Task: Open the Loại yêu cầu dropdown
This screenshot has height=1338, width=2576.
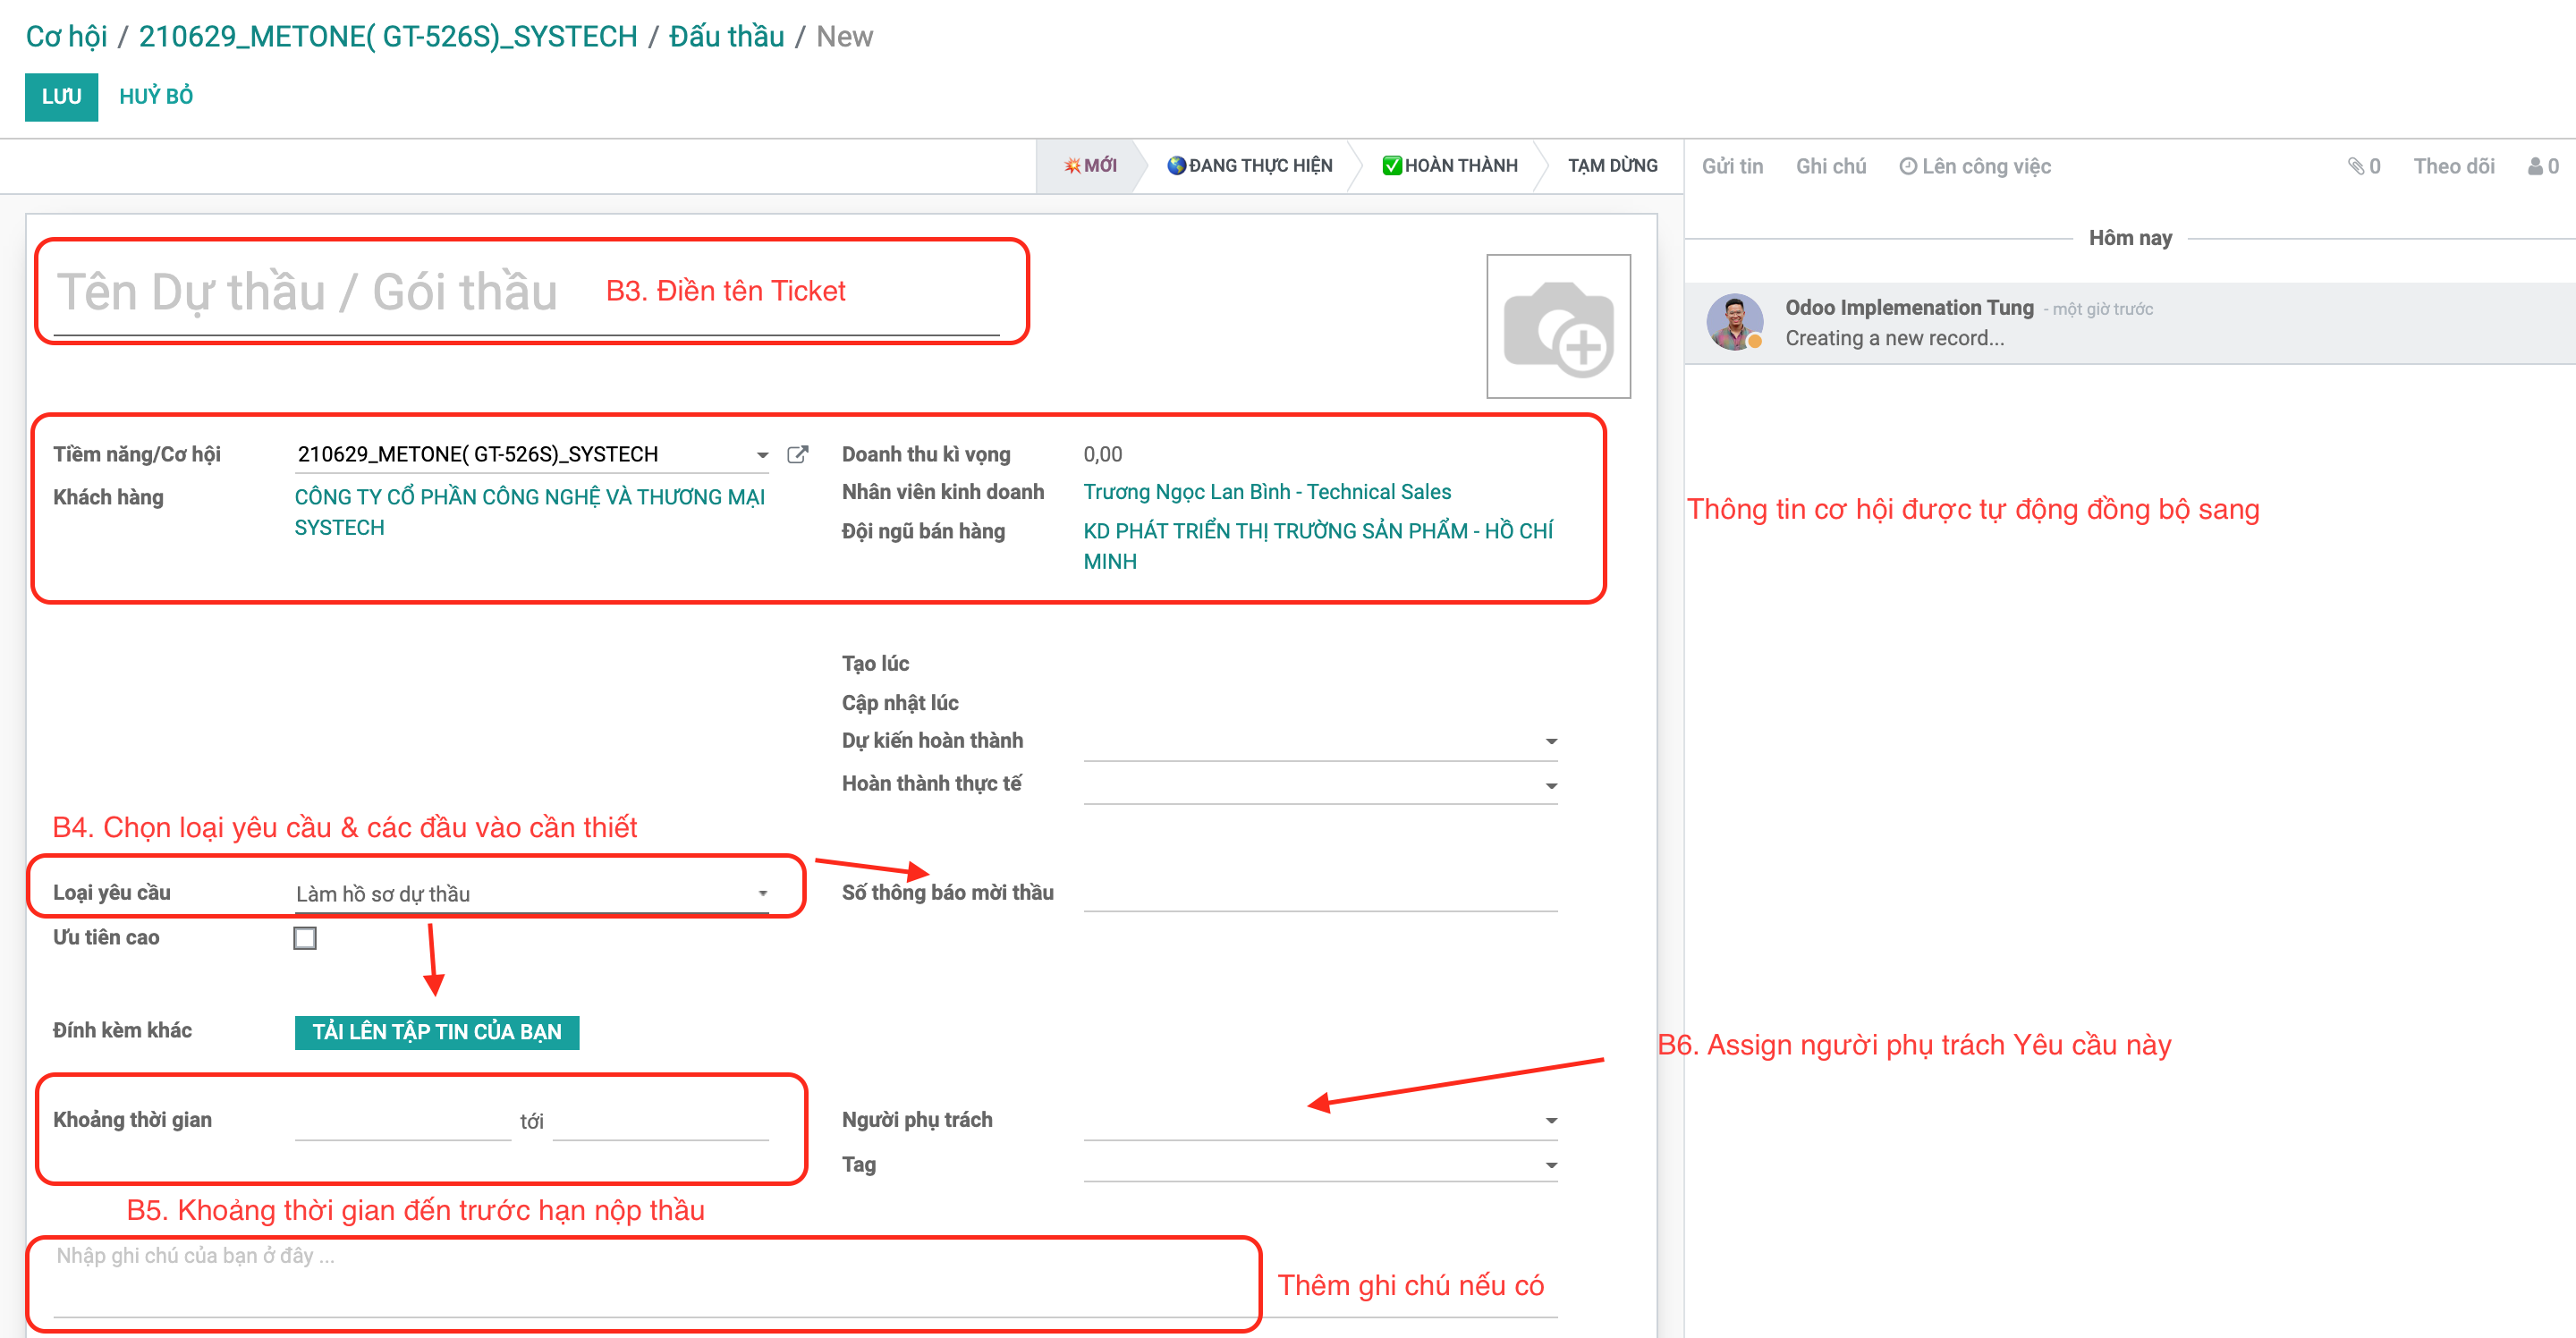Action: point(762,894)
